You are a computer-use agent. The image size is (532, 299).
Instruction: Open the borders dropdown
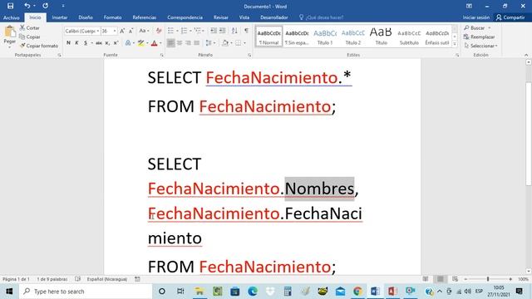(x=244, y=43)
